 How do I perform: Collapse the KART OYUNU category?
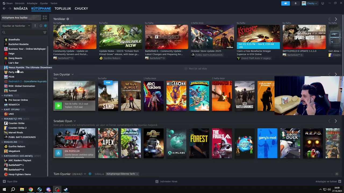(x=2, y=109)
